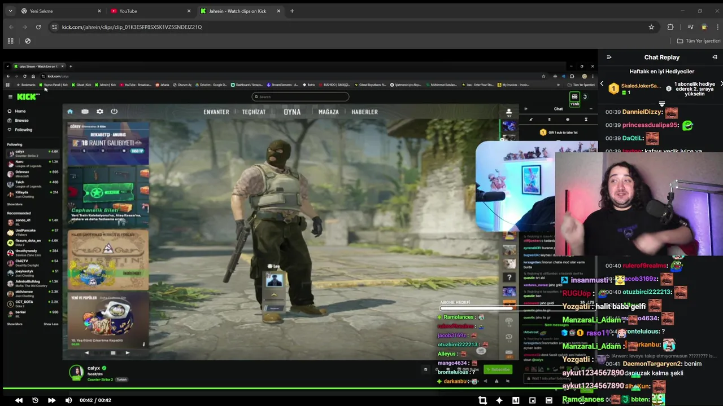The width and height of the screenshot is (723, 406).
Task: Click the game home icon in CS2 menu
Action: [x=70, y=112]
